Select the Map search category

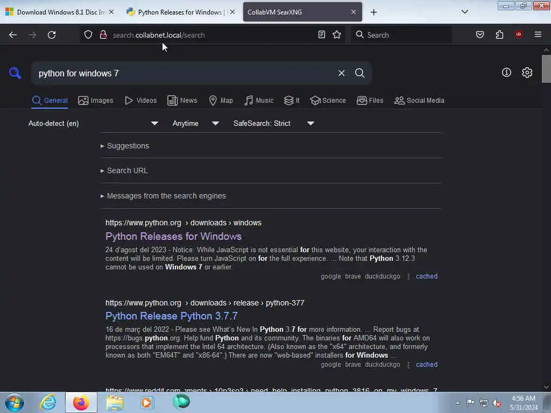click(x=221, y=101)
